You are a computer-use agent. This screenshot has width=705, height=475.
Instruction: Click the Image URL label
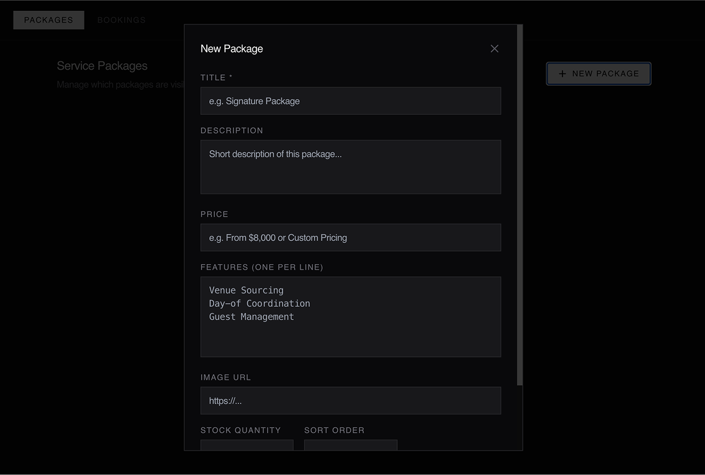click(x=225, y=378)
